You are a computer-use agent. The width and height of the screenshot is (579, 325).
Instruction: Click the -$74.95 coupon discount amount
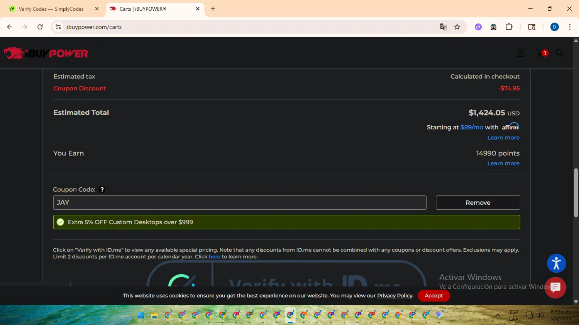pos(509,88)
